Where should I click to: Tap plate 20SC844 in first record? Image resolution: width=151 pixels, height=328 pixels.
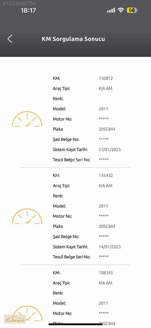pos(107,129)
